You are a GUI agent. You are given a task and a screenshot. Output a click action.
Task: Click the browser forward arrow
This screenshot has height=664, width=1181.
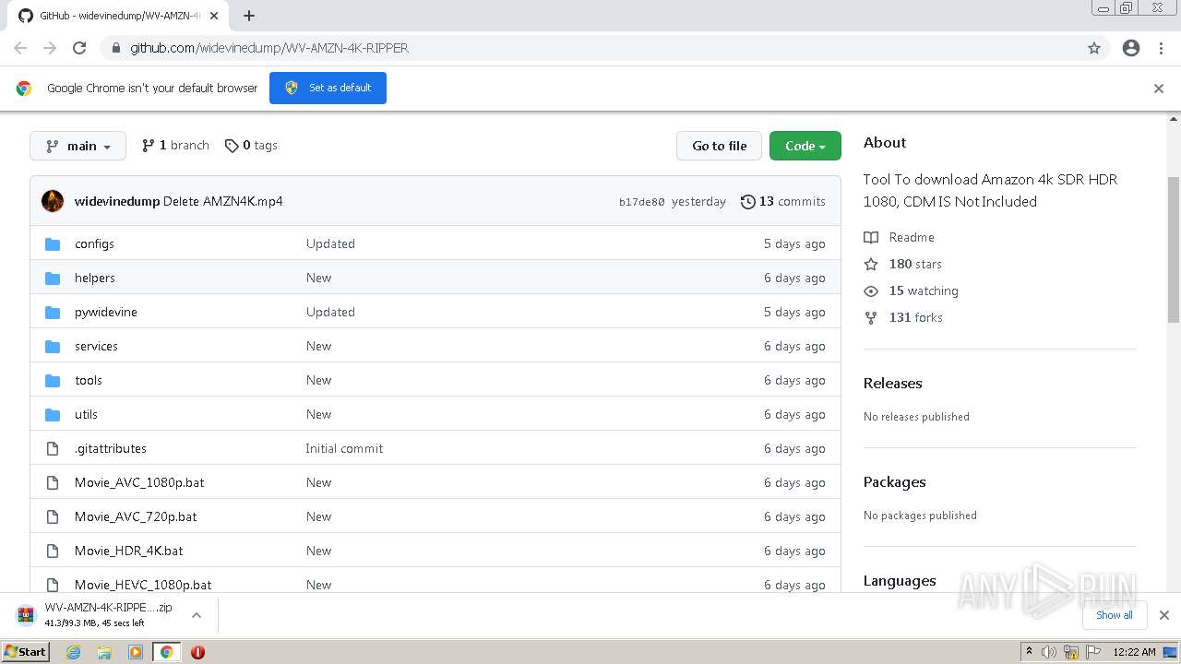tap(50, 48)
